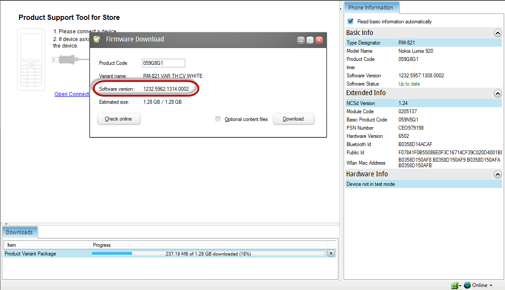The width and height of the screenshot is (505, 290).
Task: Toggle Read basic information automatically checkbox
Action: (x=351, y=21)
